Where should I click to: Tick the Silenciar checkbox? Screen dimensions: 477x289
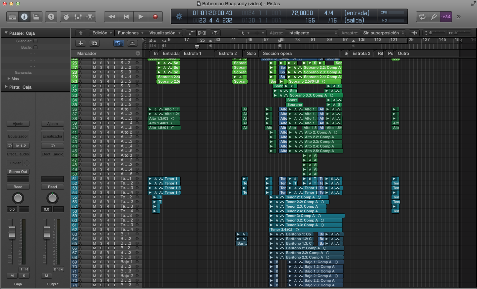(35, 41)
